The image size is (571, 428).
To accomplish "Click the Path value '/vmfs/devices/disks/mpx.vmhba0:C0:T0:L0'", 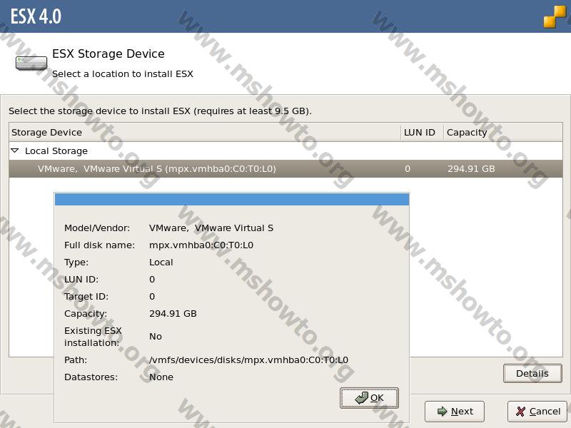I will [x=248, y=360].
